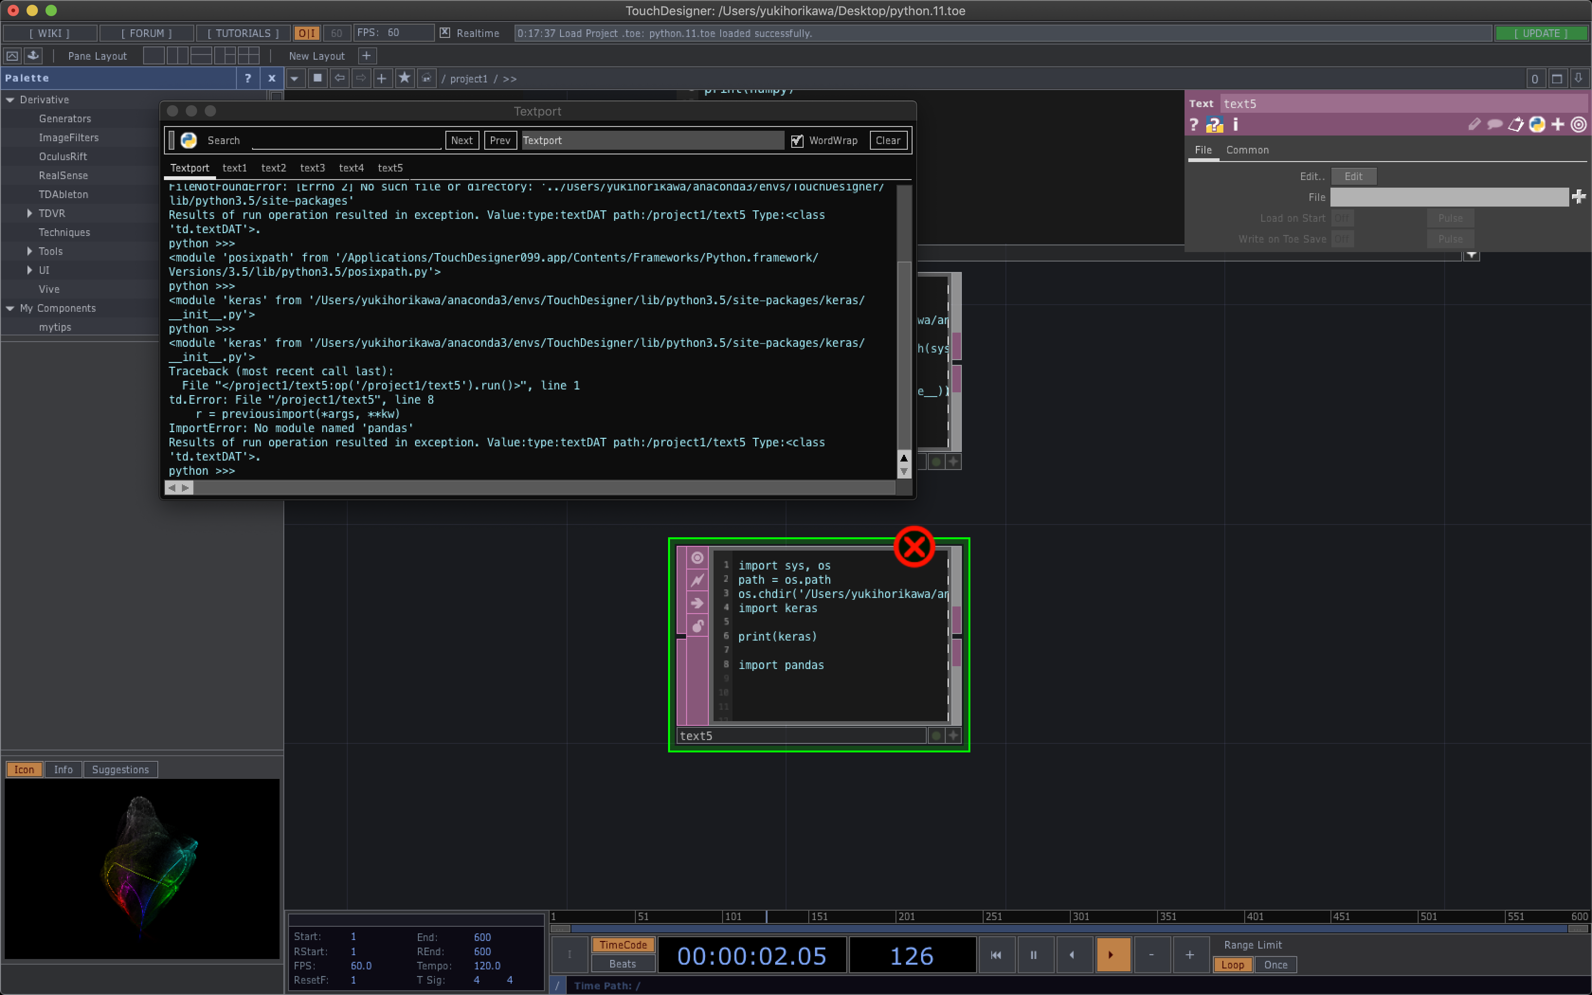The image size is (1592, 995).
Task: Toggle the Realtime checkbox
Action: 445,33
